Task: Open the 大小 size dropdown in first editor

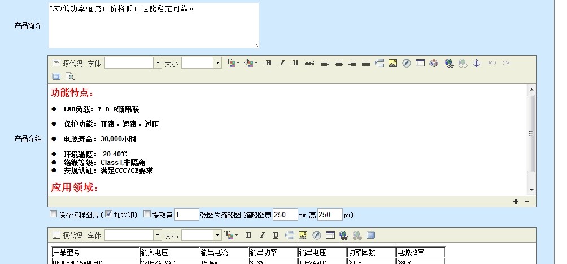Action: pyautogui.click(x=217, y=63)
